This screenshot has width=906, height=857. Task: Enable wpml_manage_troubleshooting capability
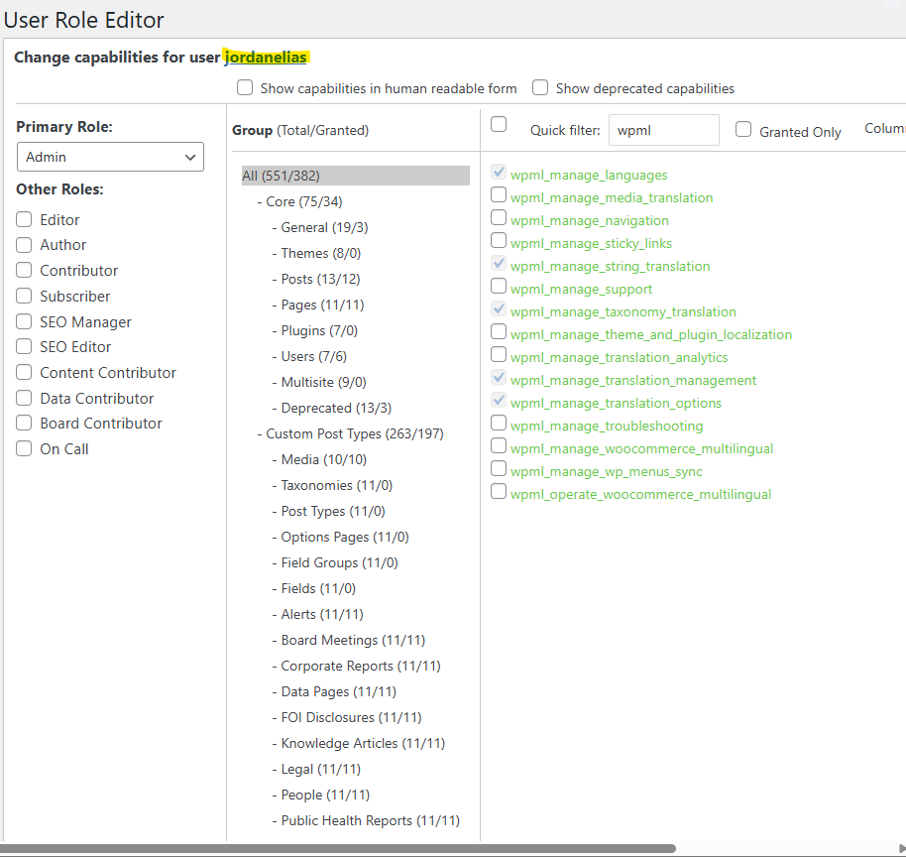tap(499, 424)
